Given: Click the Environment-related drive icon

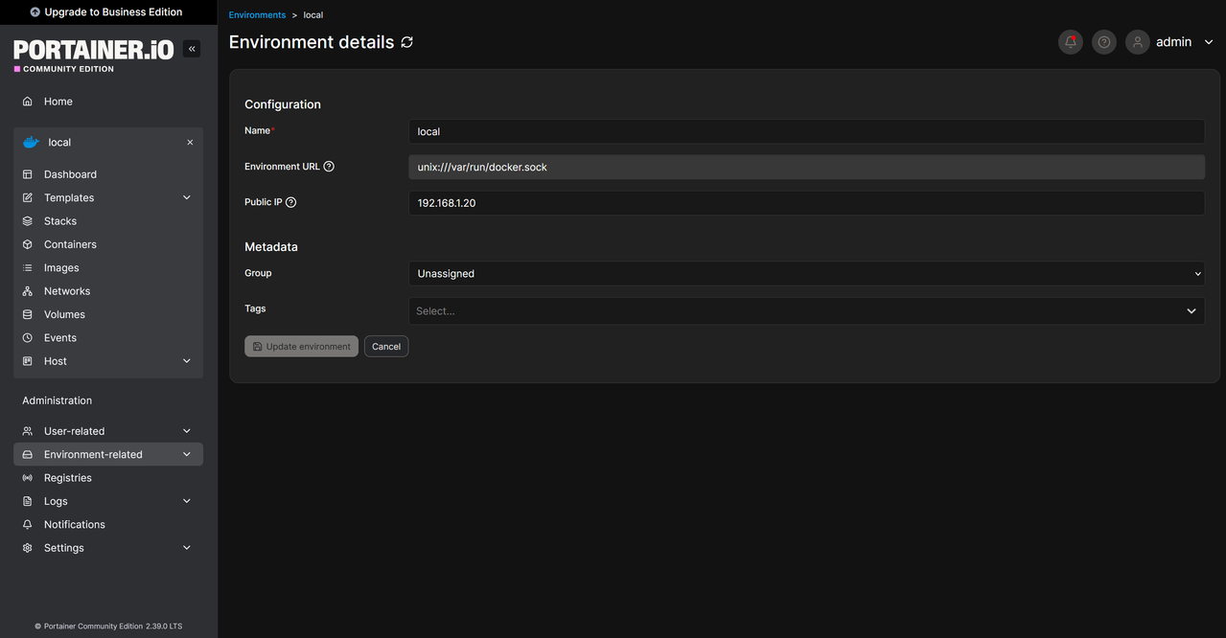Looking at the screenshot, I should pos(28,454).
